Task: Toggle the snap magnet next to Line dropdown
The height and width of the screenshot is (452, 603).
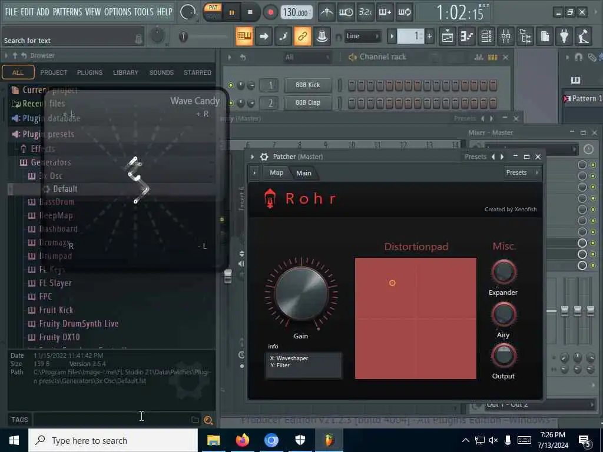Action: 339,37
